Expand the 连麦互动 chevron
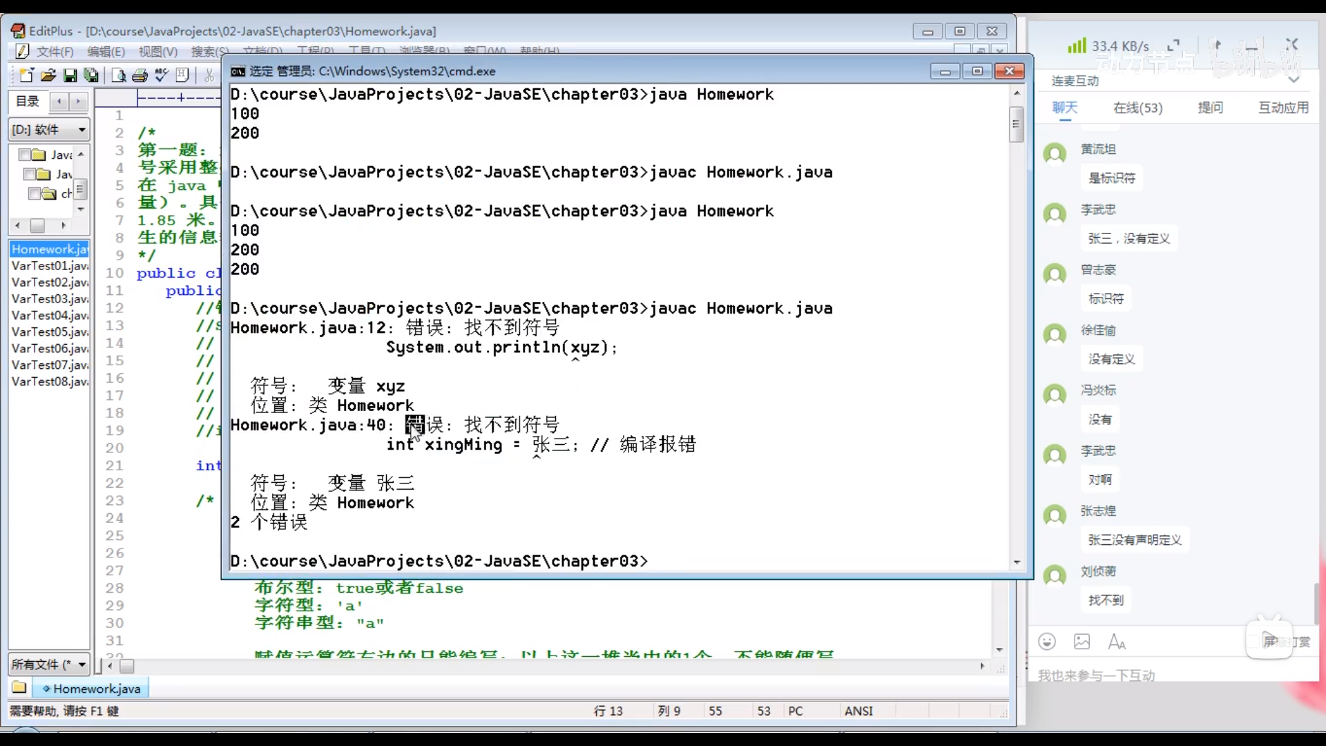Viewport: 1326px width, 746px height. coord(1294,80)
